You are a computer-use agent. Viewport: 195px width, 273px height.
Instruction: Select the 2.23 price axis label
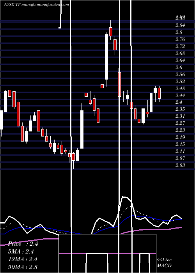pos(180,130)
